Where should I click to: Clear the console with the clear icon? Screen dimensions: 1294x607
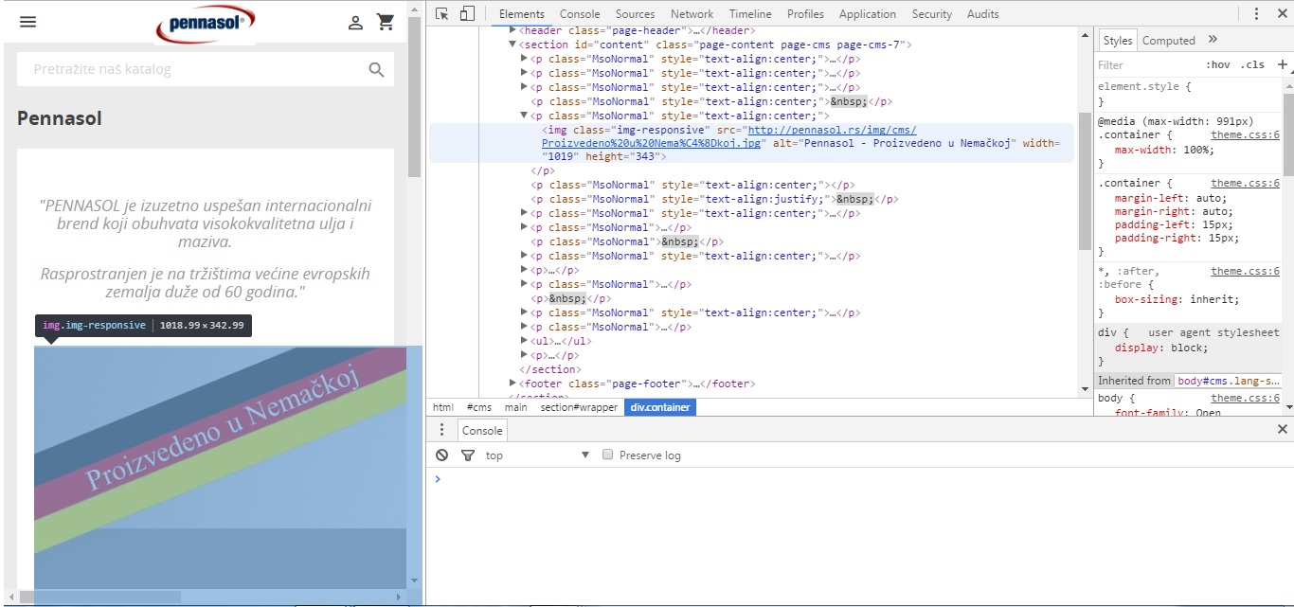441,455
